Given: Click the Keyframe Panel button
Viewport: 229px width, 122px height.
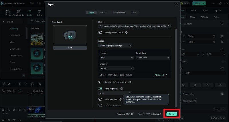Looking at the screenshot, I should point(218,118).
